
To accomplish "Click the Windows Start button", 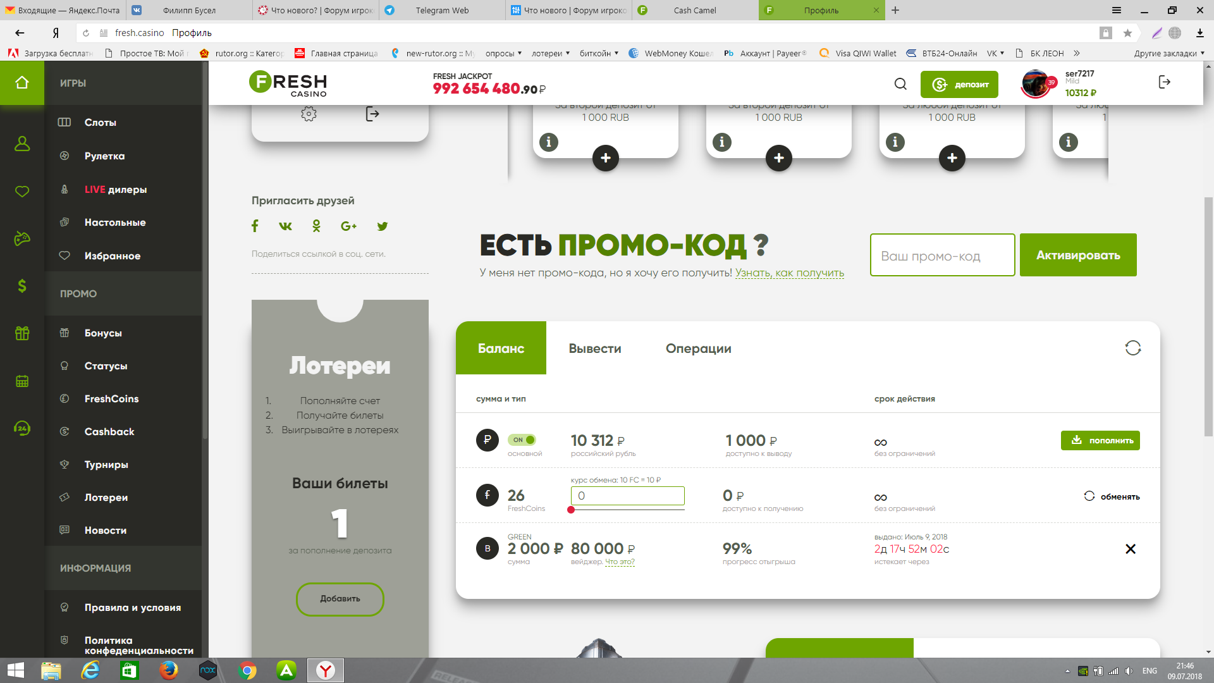I will point(15,670).
